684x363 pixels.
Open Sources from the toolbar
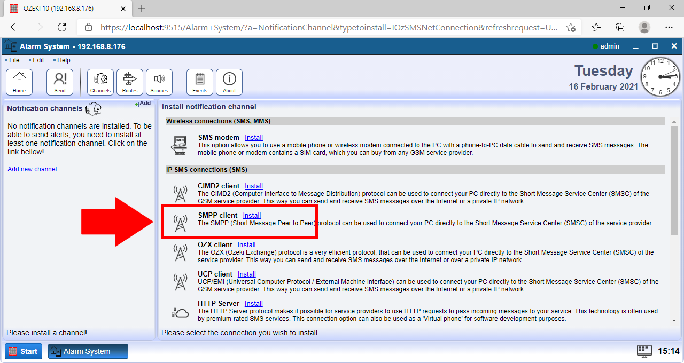[159, 82]
